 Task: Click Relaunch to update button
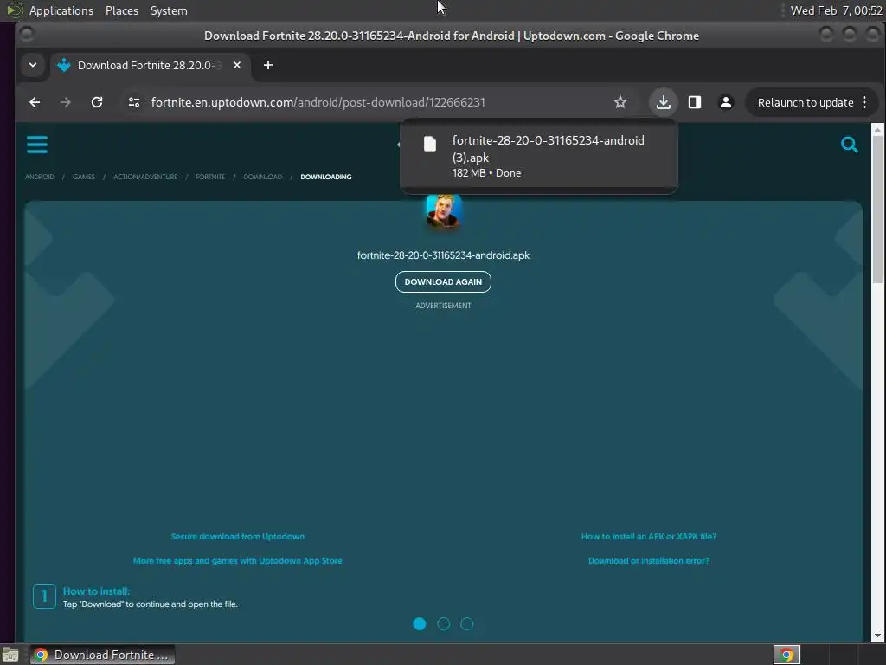click(x=806, y=102)
